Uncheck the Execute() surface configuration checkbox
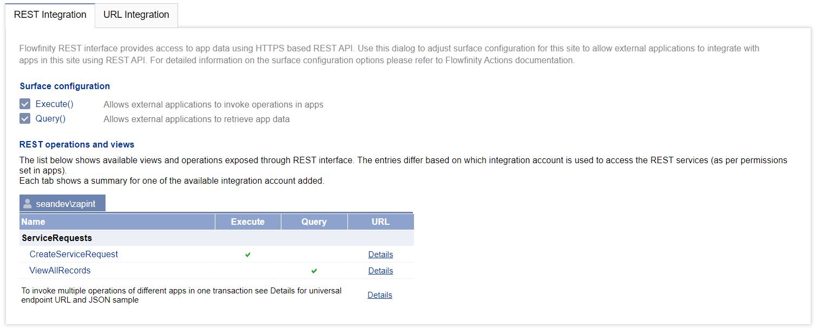 [x=25, y=104]
